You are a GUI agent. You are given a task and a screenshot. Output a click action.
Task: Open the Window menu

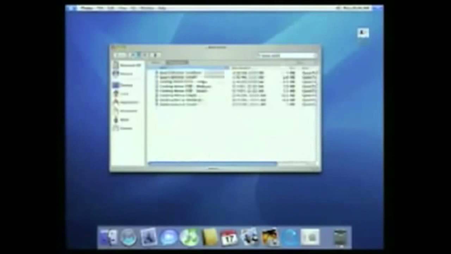[x=147, y=8]
